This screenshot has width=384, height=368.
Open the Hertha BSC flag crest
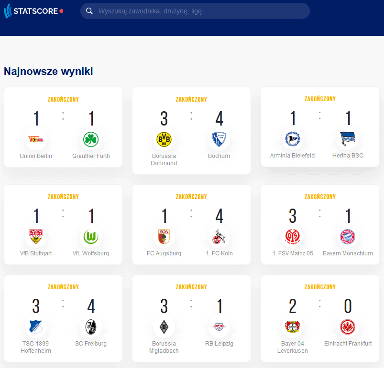tap(348, 139)
